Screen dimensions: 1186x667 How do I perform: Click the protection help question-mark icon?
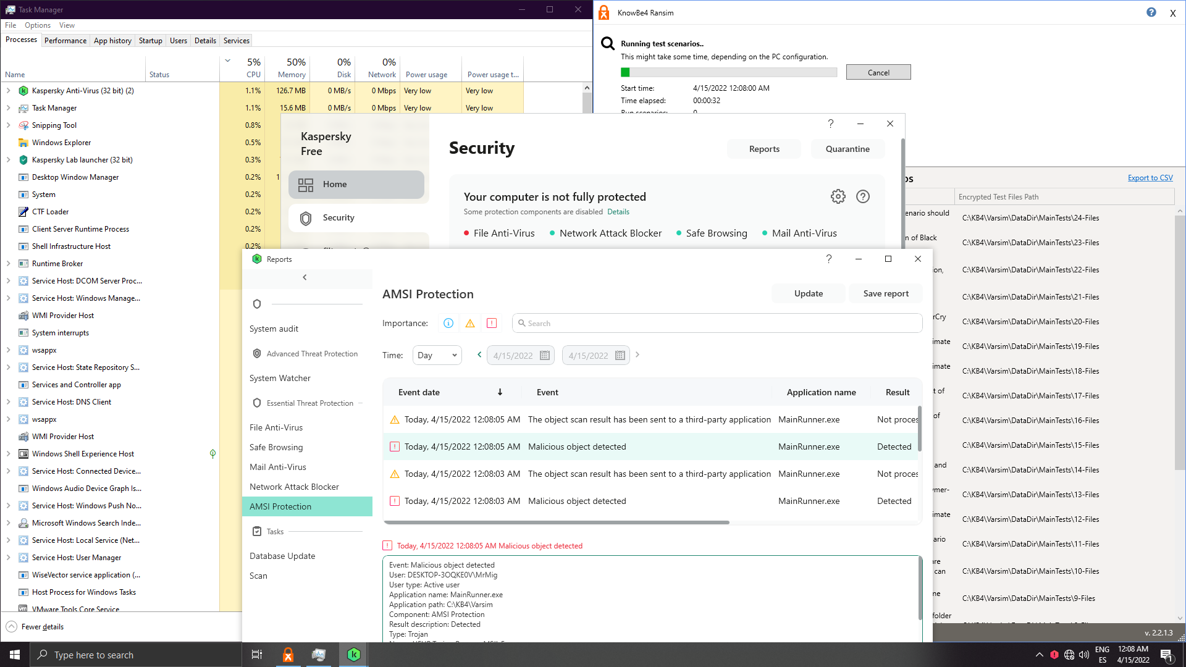click(863, 196)
